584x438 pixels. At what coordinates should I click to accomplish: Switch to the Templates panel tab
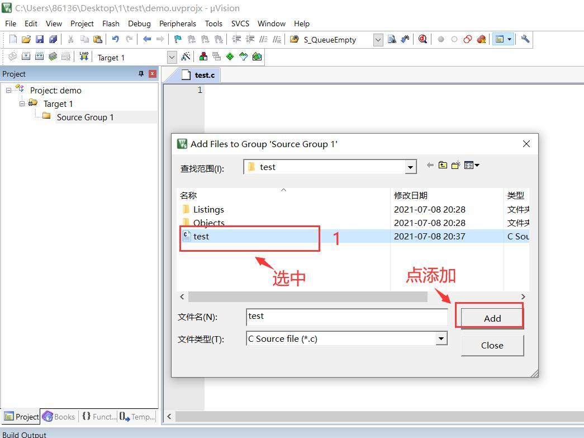coord(137,416)
